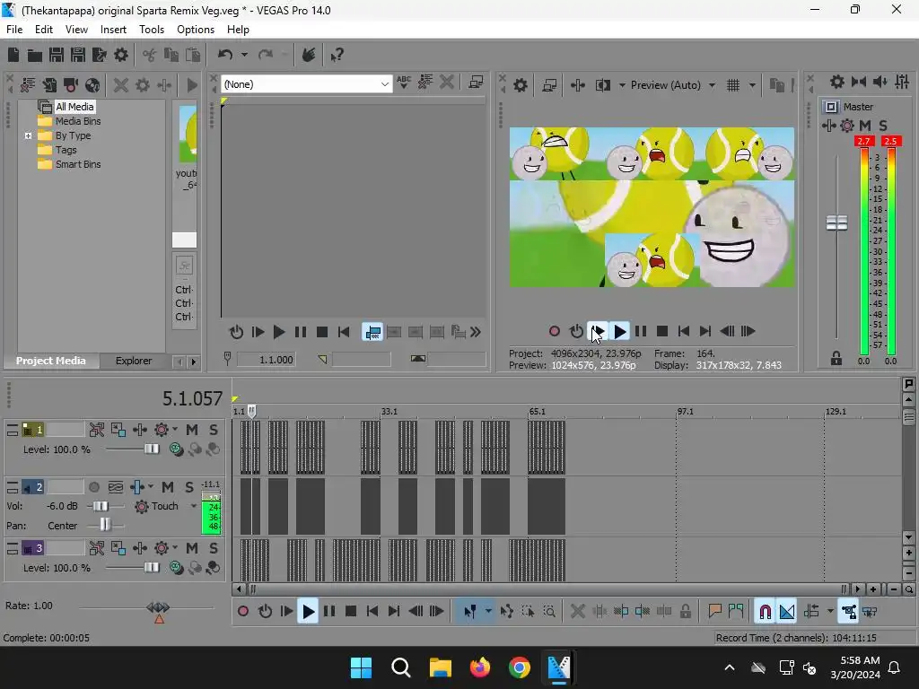
Task: Mute video track 1
Action: tap(192, 430)
